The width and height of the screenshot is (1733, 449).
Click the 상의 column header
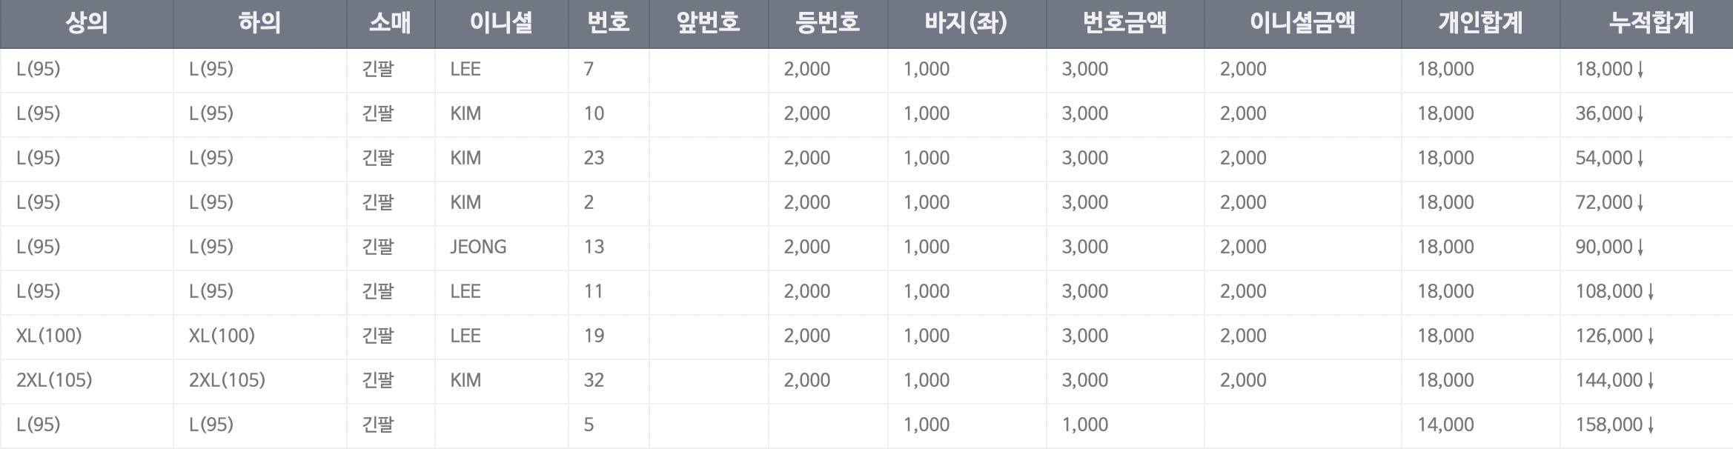[x=87, y=24]
